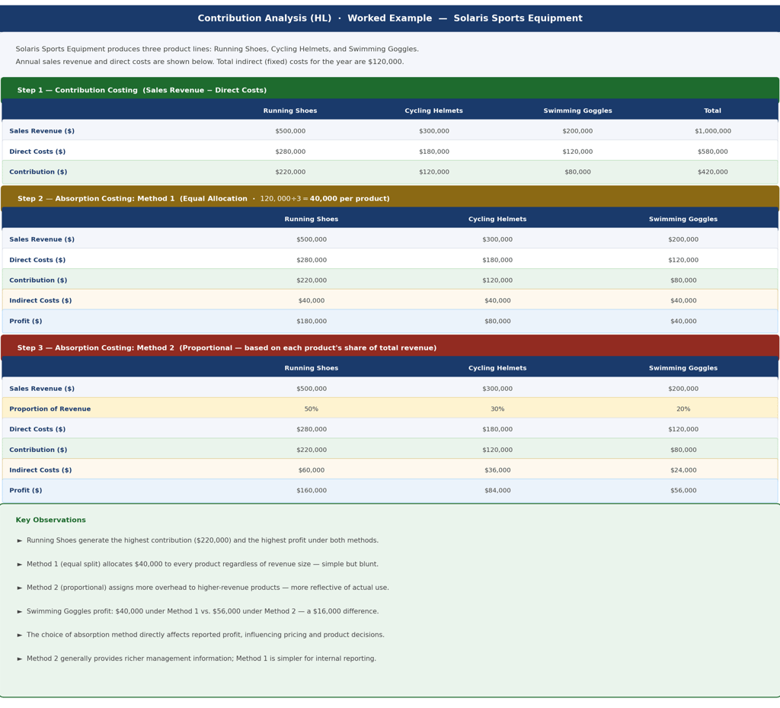
Task: Click Cycling Helmets profit $84,000 in Method 2
Action: pyautogui.click(x=497, y=490)
